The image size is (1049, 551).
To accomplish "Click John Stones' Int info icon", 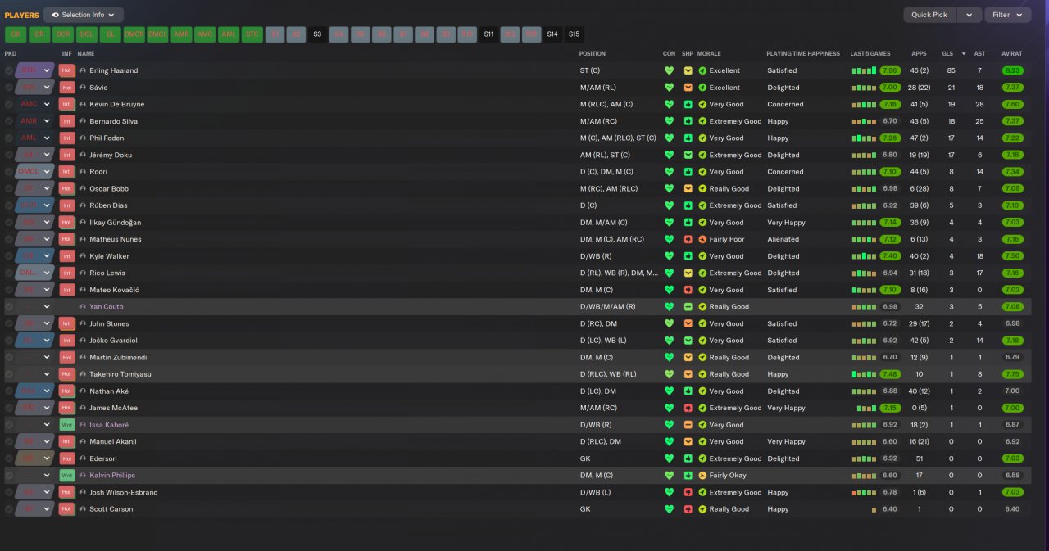I will (x=67, y=323).
